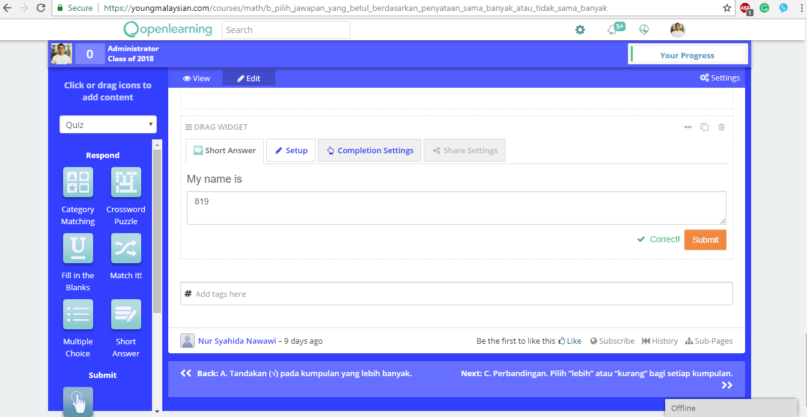Open the notifications bell showing 5+

pos(613,29)
